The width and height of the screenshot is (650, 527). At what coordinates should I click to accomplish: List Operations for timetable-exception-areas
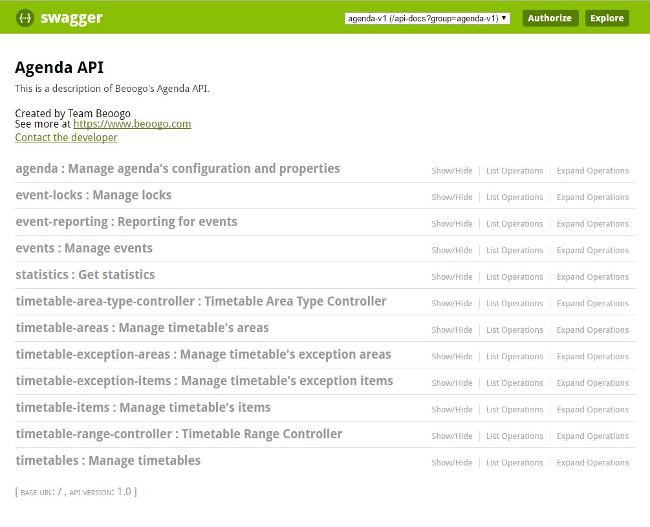coord(514,357)
